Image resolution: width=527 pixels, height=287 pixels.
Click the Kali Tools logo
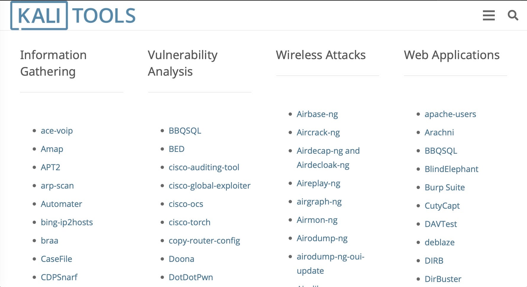pos(73,15)
